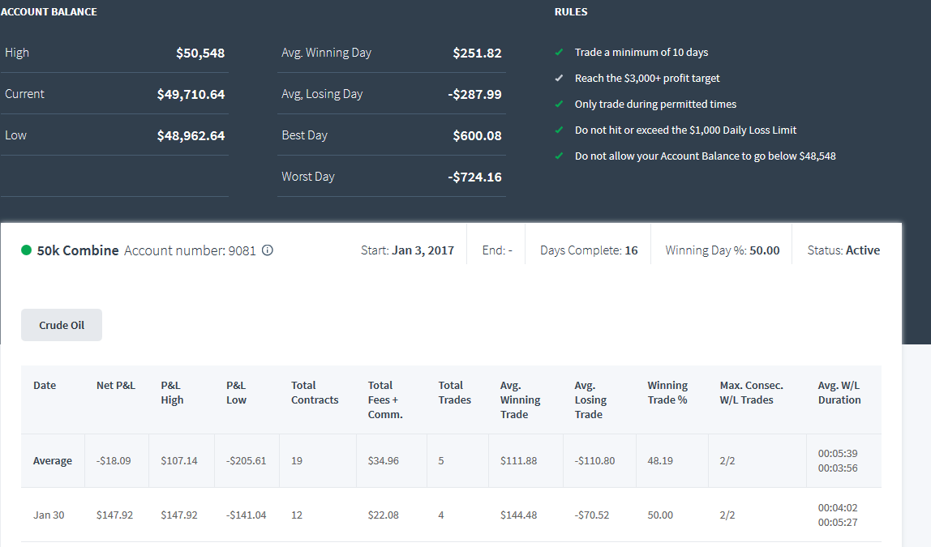The image size is (931, 547).
Task: Select the Average row in the table
Action: click(451, 460)
